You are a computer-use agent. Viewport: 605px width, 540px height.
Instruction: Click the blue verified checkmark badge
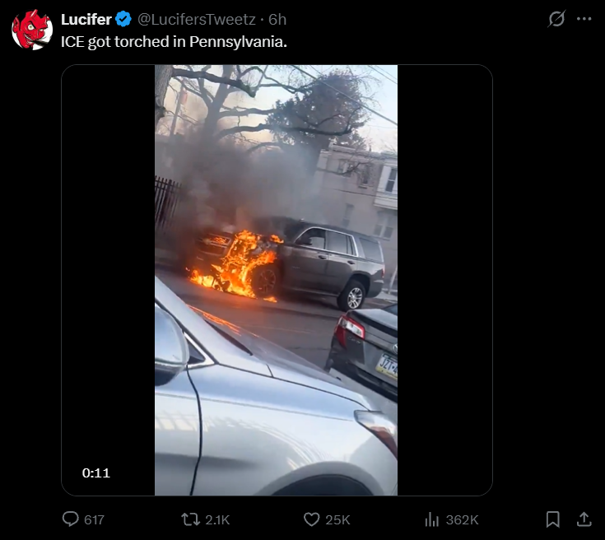(x=123, y=19)
